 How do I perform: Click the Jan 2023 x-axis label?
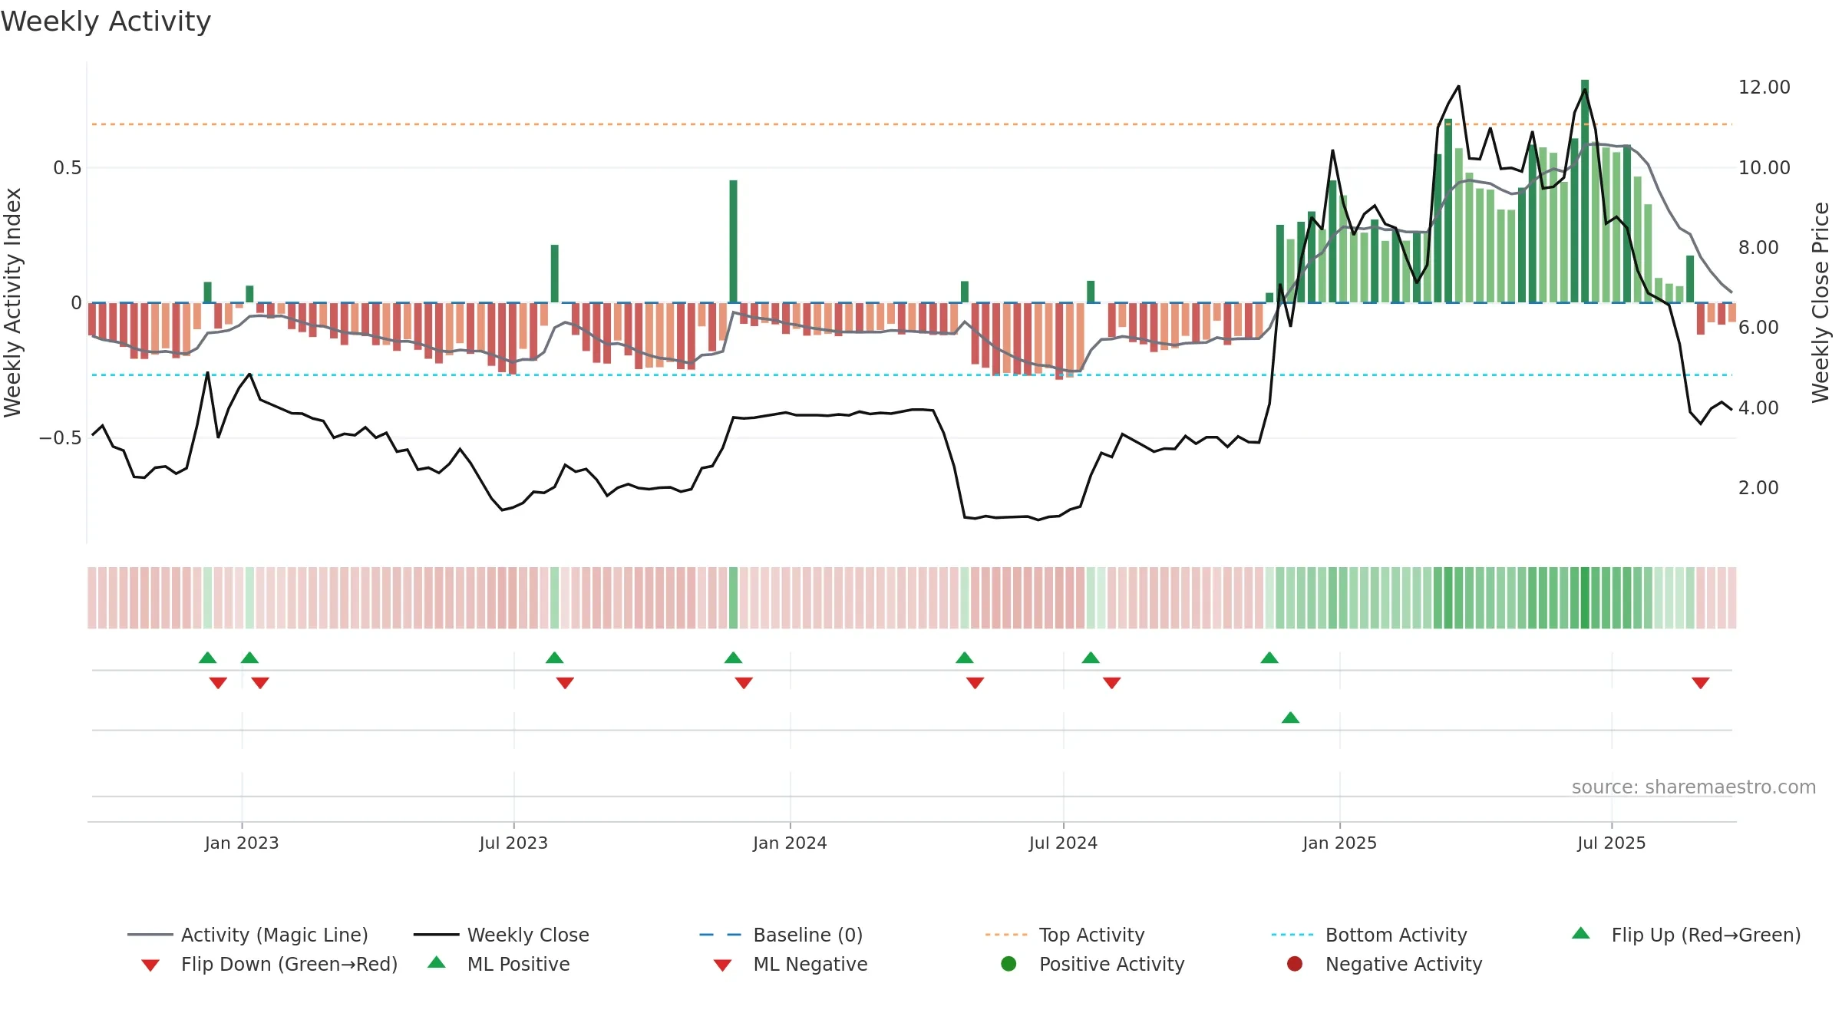pos(242,843)
